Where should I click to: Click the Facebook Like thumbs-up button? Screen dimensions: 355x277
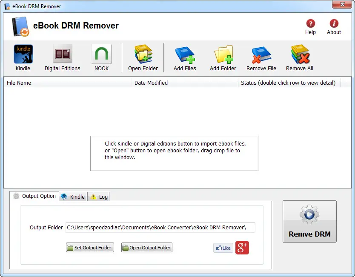tap(223, 248)
